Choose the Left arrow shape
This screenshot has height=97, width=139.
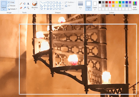[57, 6]
